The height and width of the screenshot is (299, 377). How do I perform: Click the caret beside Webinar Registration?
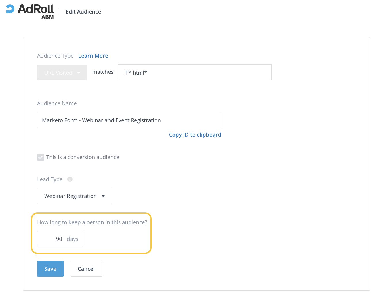(103, 196)
